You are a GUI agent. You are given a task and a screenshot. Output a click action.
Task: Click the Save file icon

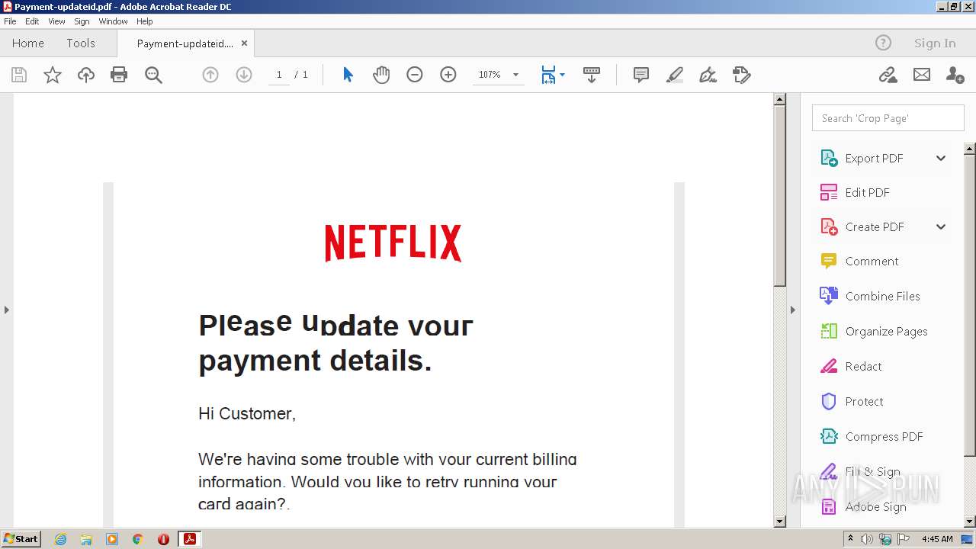19,75
